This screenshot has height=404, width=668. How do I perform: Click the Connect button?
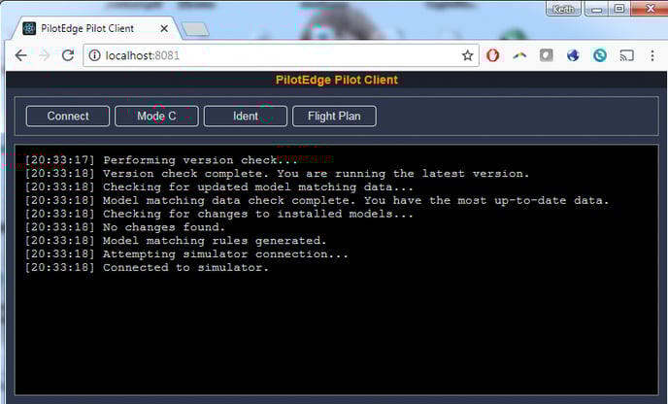68,117
